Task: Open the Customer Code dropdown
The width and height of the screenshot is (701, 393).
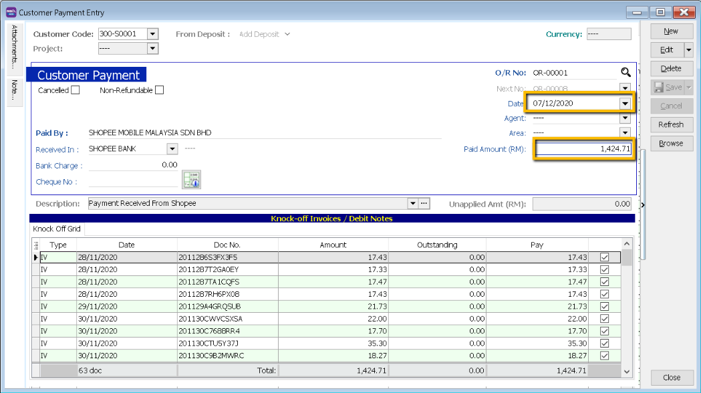Action: (152, 34)
